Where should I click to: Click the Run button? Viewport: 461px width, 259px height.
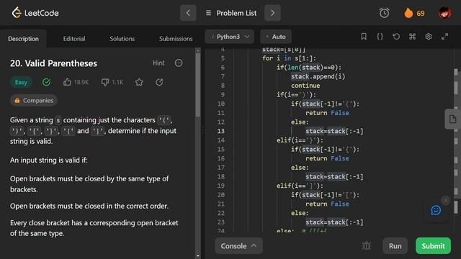pyautogui.click(x=395, y=246)
